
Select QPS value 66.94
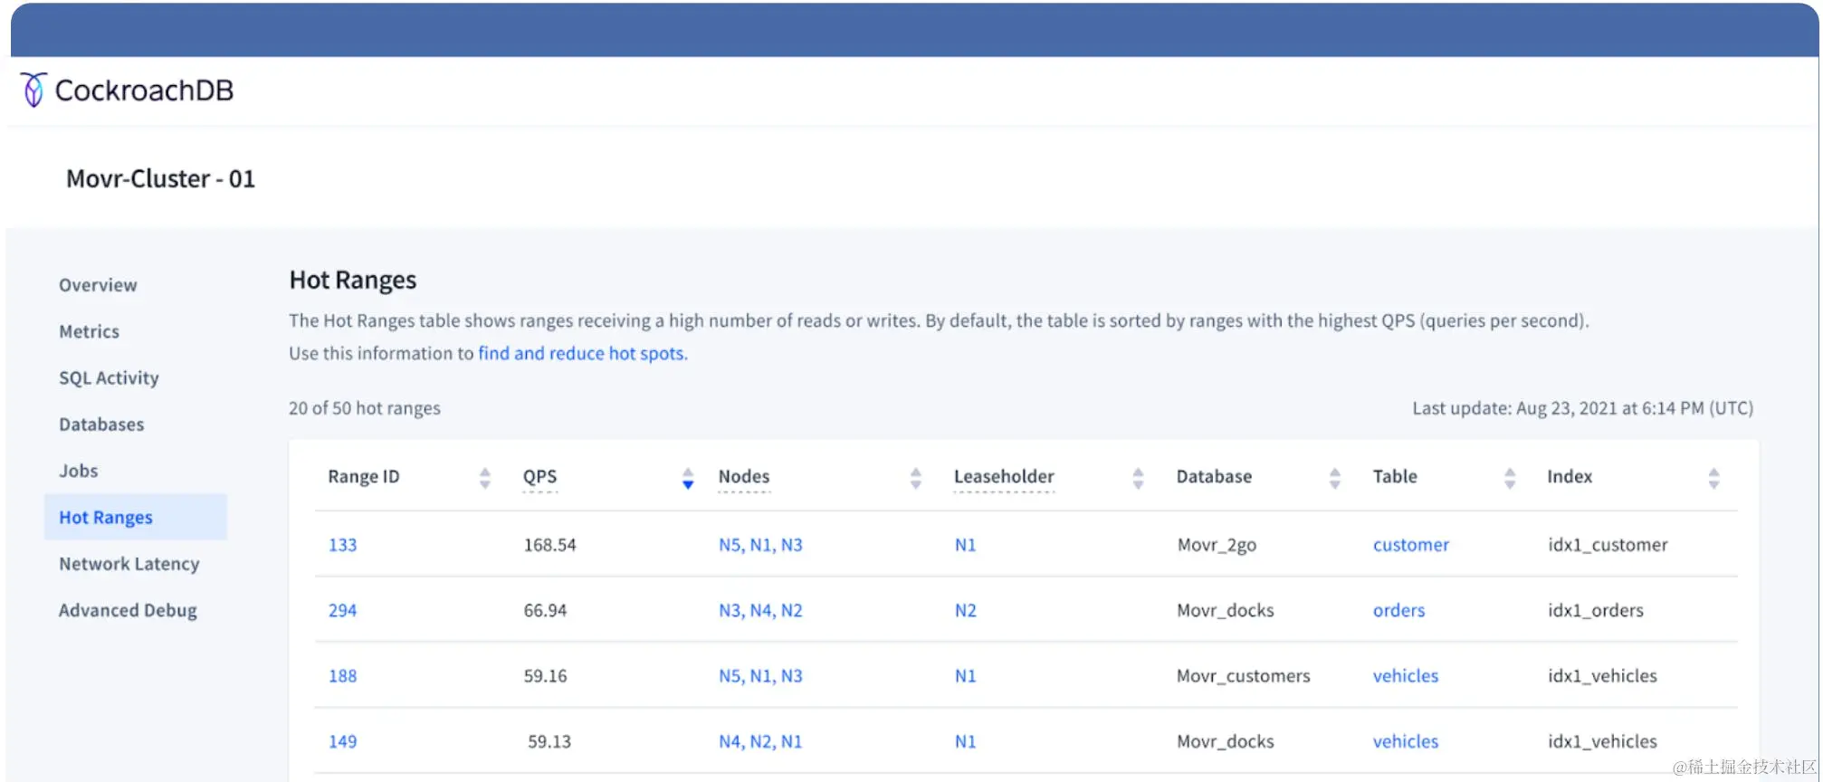click(x=545, y=610)
